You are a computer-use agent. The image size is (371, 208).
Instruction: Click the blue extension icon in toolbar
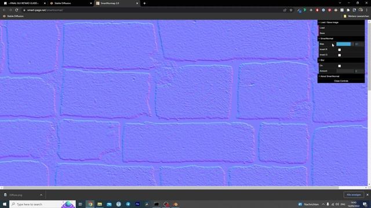point(323,10)
